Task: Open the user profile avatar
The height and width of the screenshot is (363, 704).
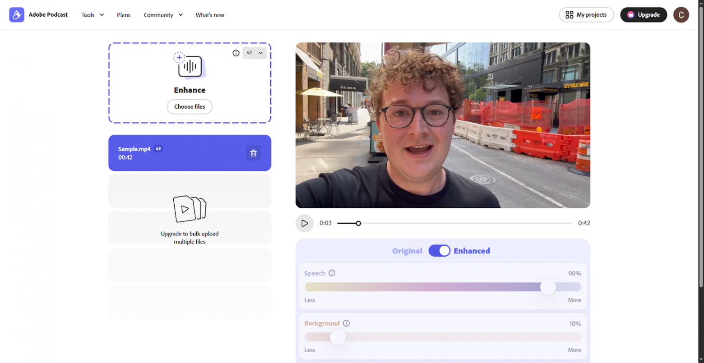Action: pos(681,15)
